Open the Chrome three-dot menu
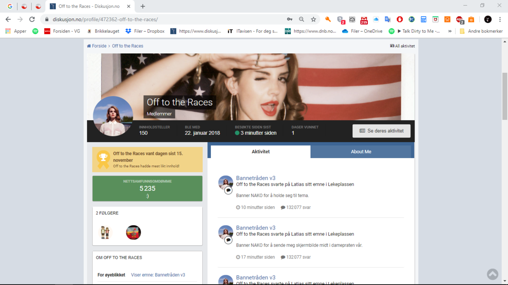 500,19
